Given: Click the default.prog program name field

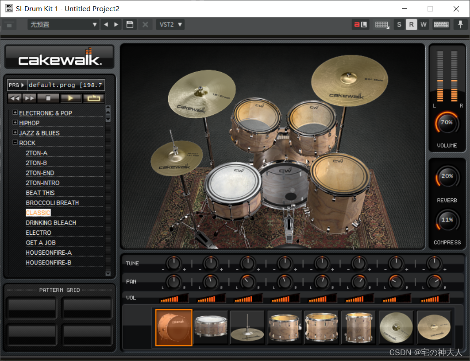Looking at the screenshot, I should (x=65, y=85).
